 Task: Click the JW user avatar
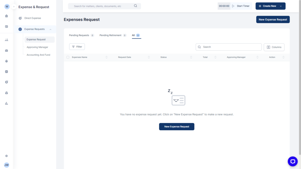click(x=6, y=165)
